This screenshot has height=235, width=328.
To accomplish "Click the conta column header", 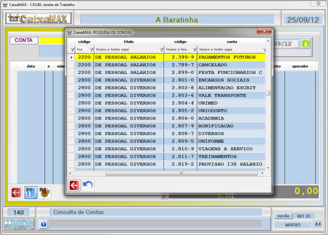I will pos(231,41).
